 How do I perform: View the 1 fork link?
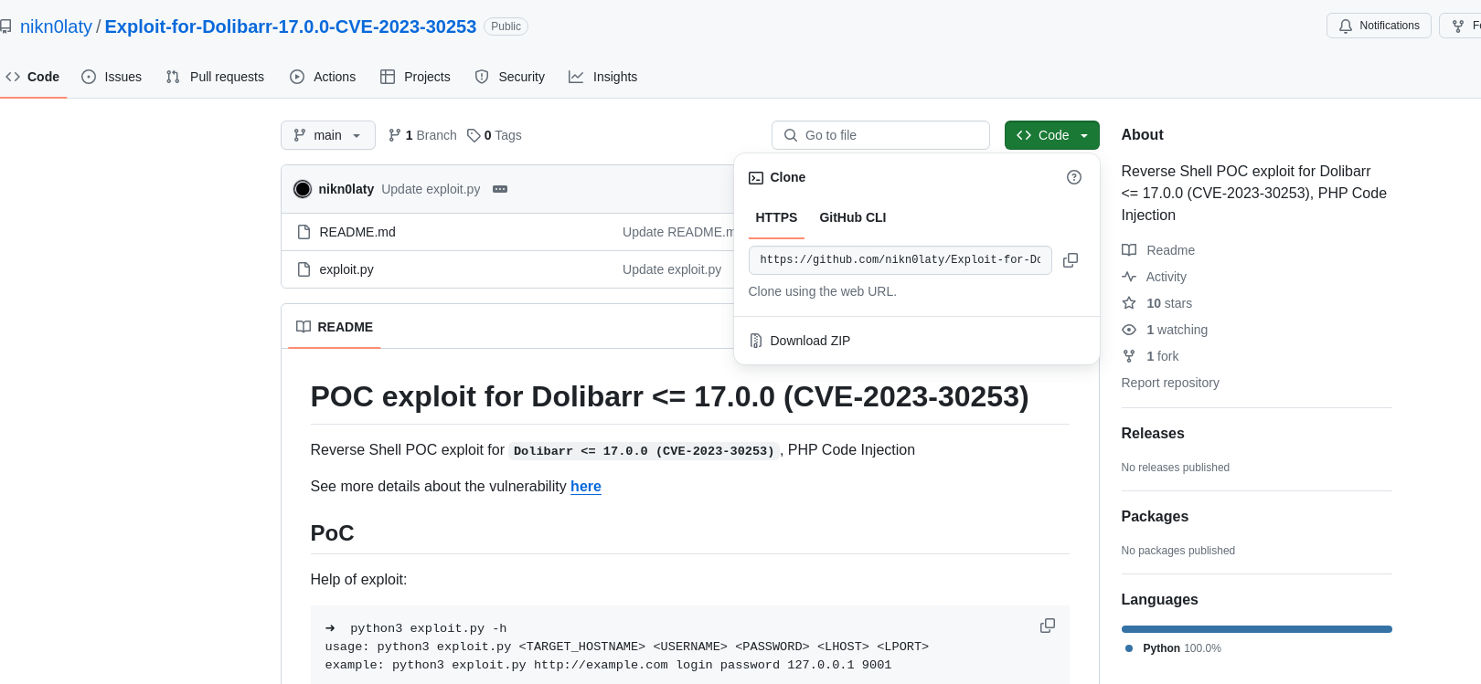1162,356
